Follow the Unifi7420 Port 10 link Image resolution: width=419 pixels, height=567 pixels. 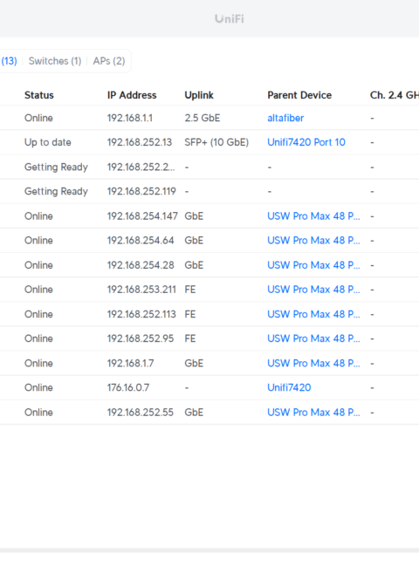[x=306, y=142]
